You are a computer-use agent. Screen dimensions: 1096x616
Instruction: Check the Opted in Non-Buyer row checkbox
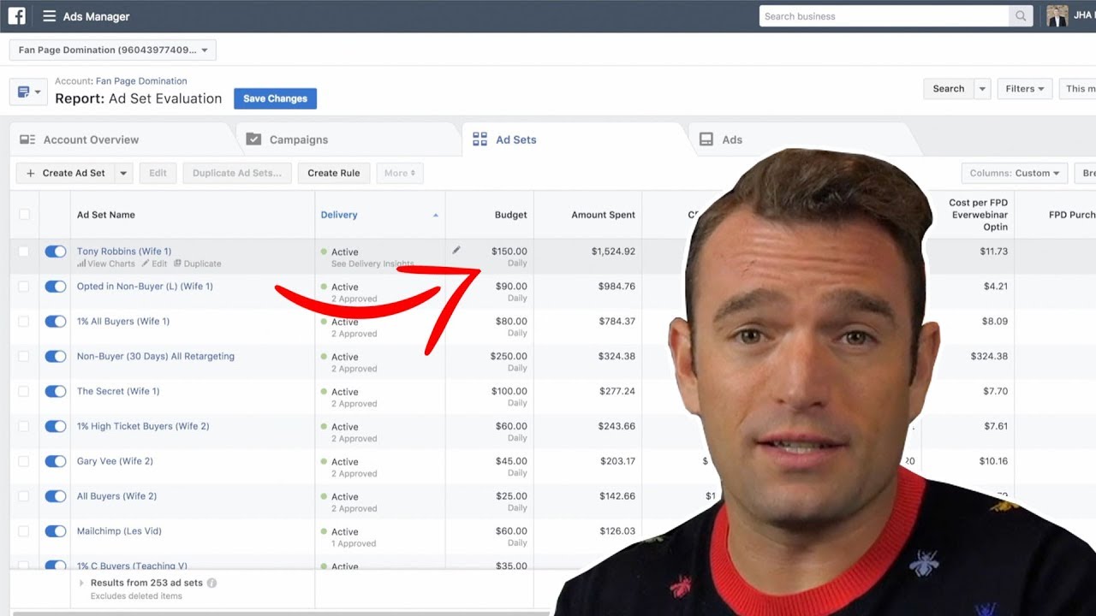[x=24, y=287]
